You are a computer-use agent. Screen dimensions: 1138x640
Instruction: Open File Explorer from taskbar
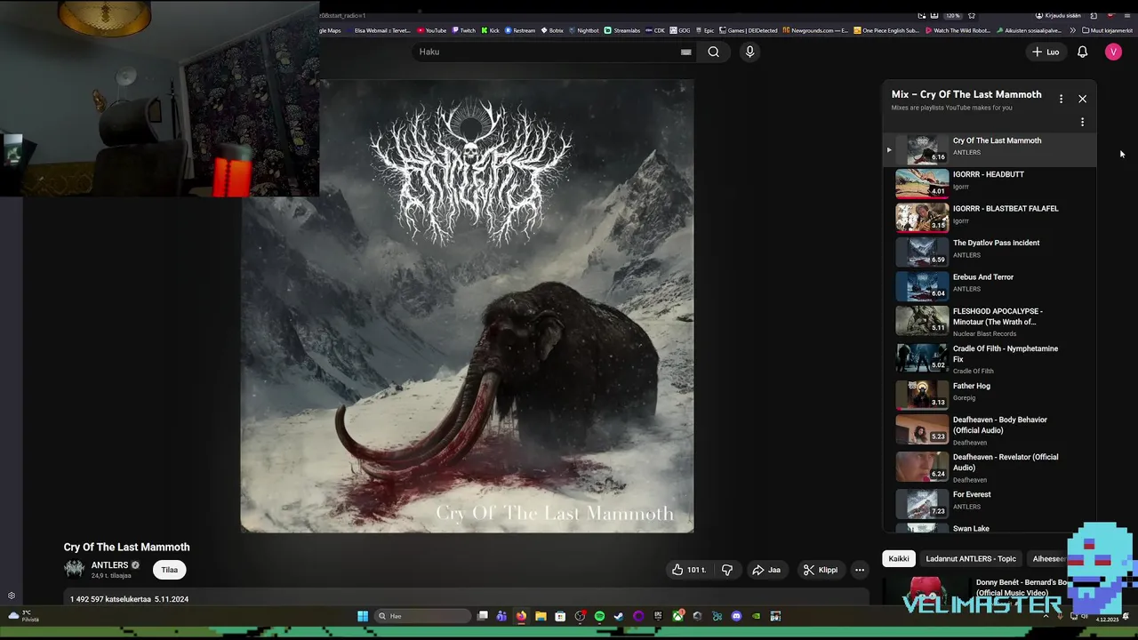[541, 616]
